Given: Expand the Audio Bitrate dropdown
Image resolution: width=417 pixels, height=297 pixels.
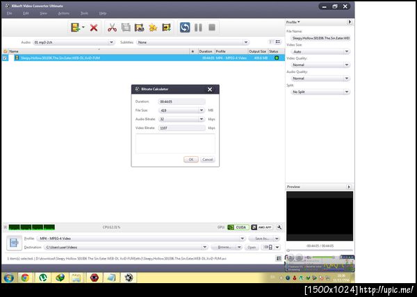Looking at the screenshot, I should coord(202,119).
